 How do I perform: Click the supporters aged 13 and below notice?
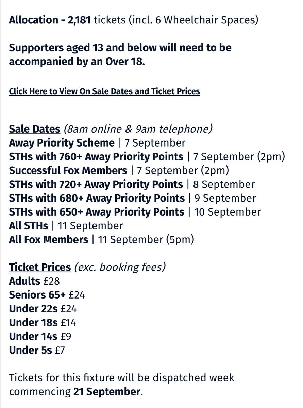tap(120, 54)
